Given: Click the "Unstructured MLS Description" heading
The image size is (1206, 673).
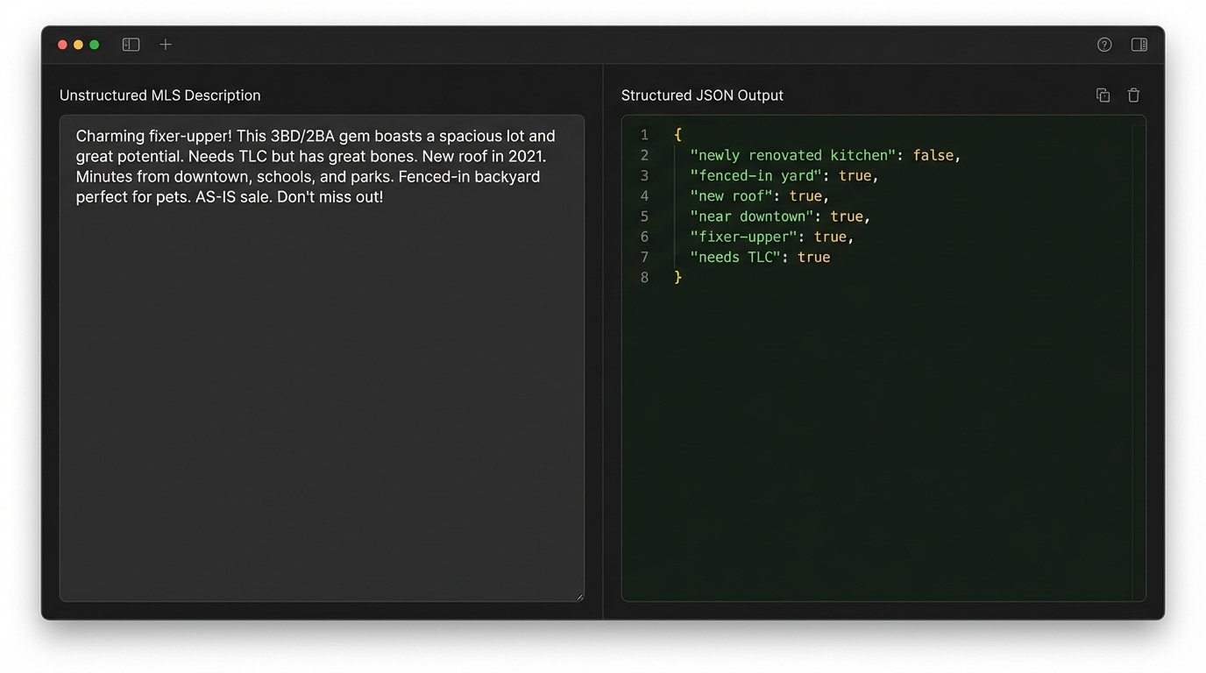Looking at the screenshot, I should 160,96.
